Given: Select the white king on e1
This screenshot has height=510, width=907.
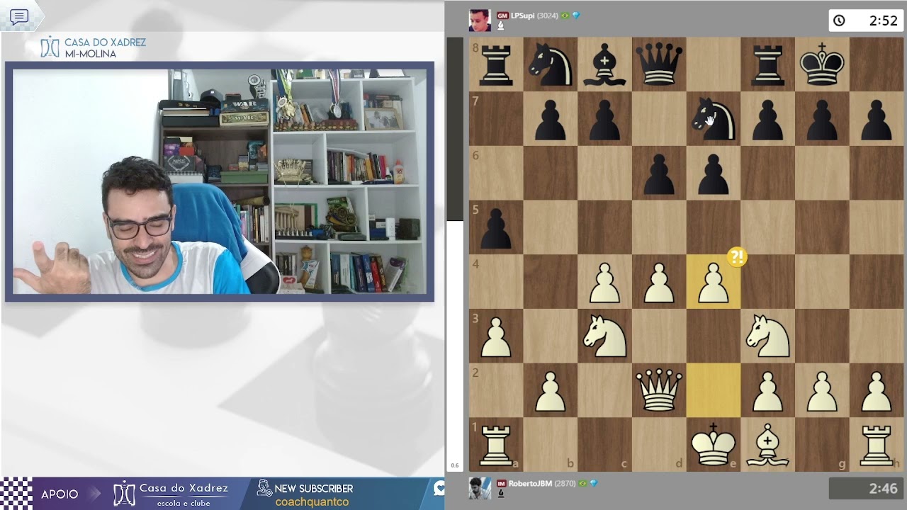Looking at the screenshot, I should (714, 445).
